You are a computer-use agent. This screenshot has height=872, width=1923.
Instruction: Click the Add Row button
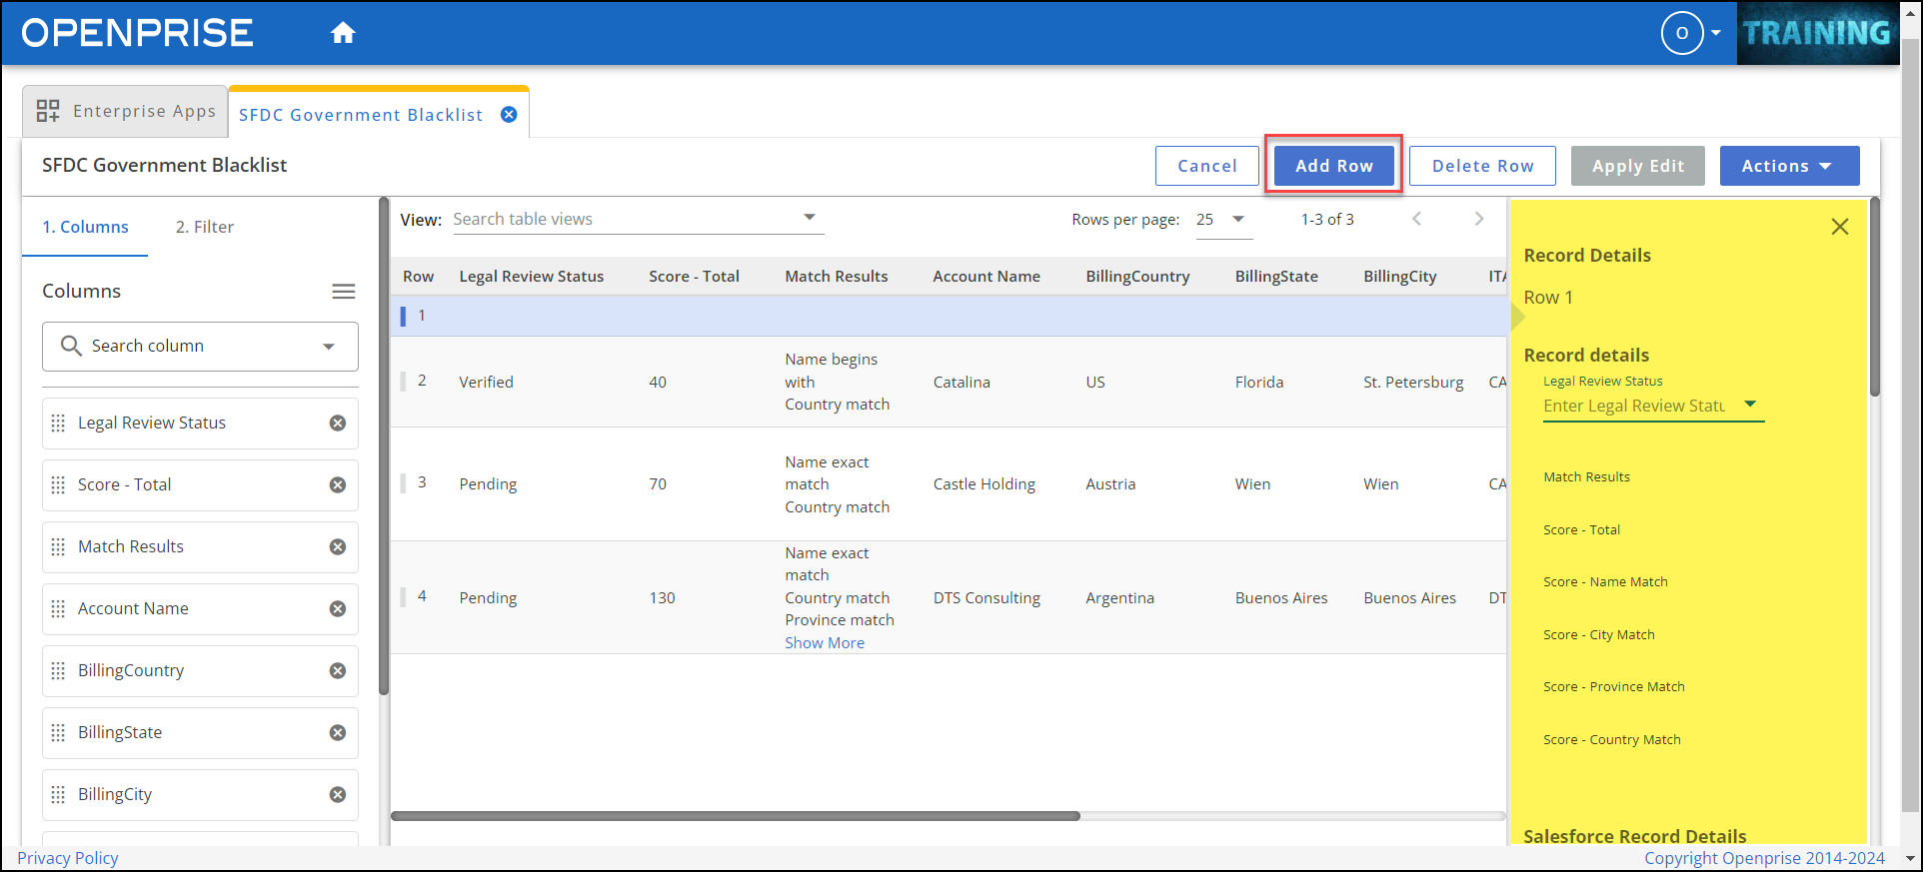pos(1333,166)
